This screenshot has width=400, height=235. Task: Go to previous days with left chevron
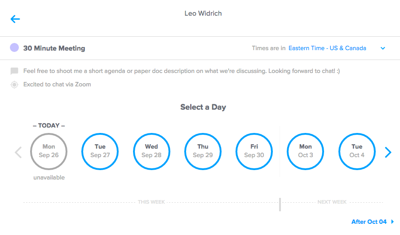(18, 153)
